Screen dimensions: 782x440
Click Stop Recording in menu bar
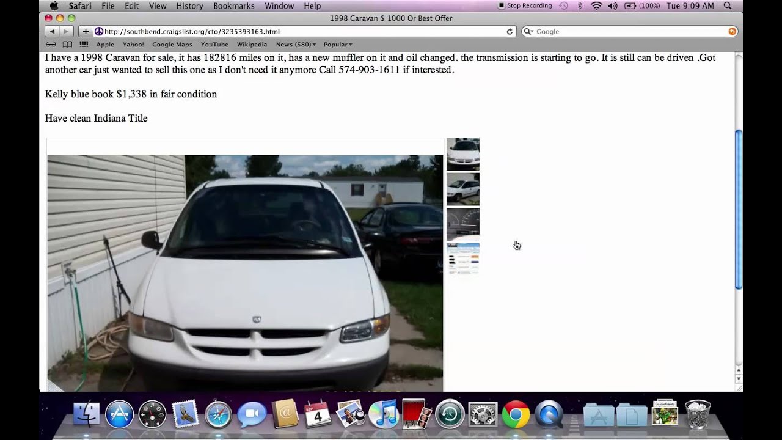click(525, 5)
